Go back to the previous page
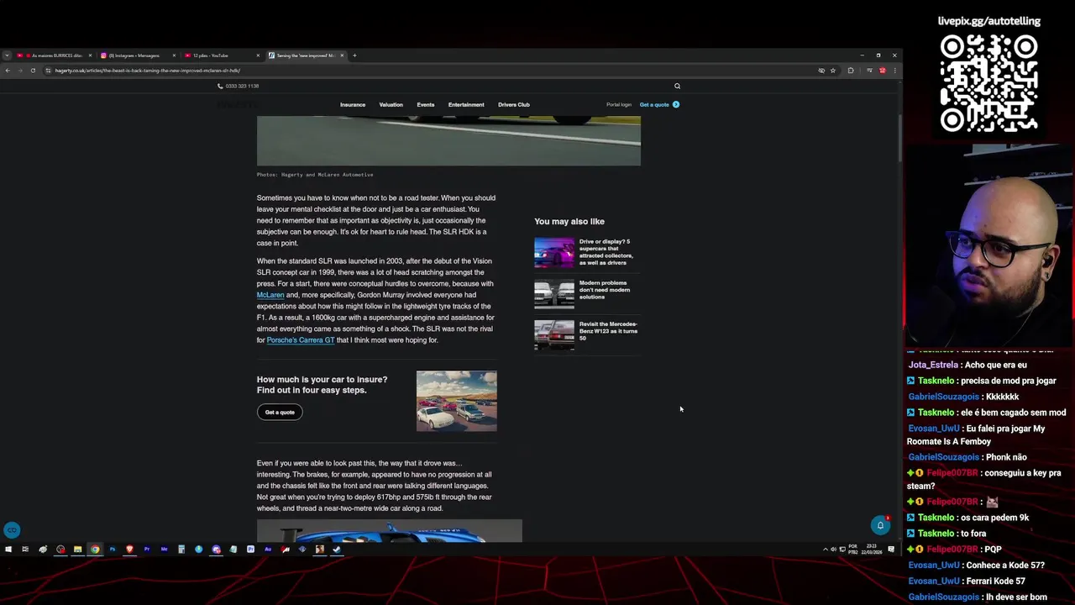Viewport: 1075px width, 605px height. pos(8,71)
